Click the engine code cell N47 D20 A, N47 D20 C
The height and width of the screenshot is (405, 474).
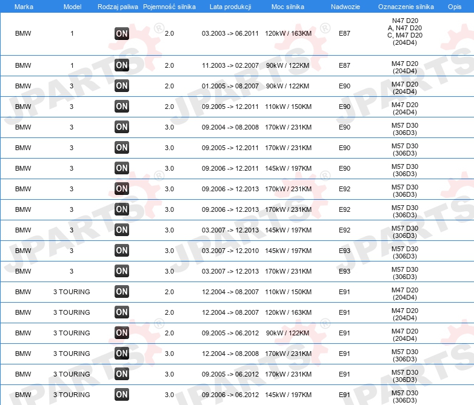tap(405, 31)
